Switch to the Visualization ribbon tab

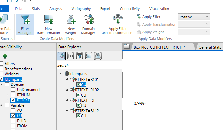point(159,9)
